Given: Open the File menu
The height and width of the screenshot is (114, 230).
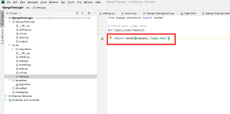Looking at the screenshot, I should pos(9,2).
